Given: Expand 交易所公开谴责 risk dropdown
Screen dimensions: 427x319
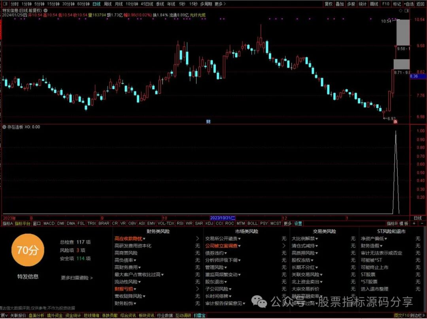Looking at the screenshot, I should [239, 239].
